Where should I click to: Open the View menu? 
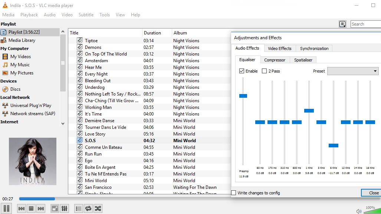[120, 15]
